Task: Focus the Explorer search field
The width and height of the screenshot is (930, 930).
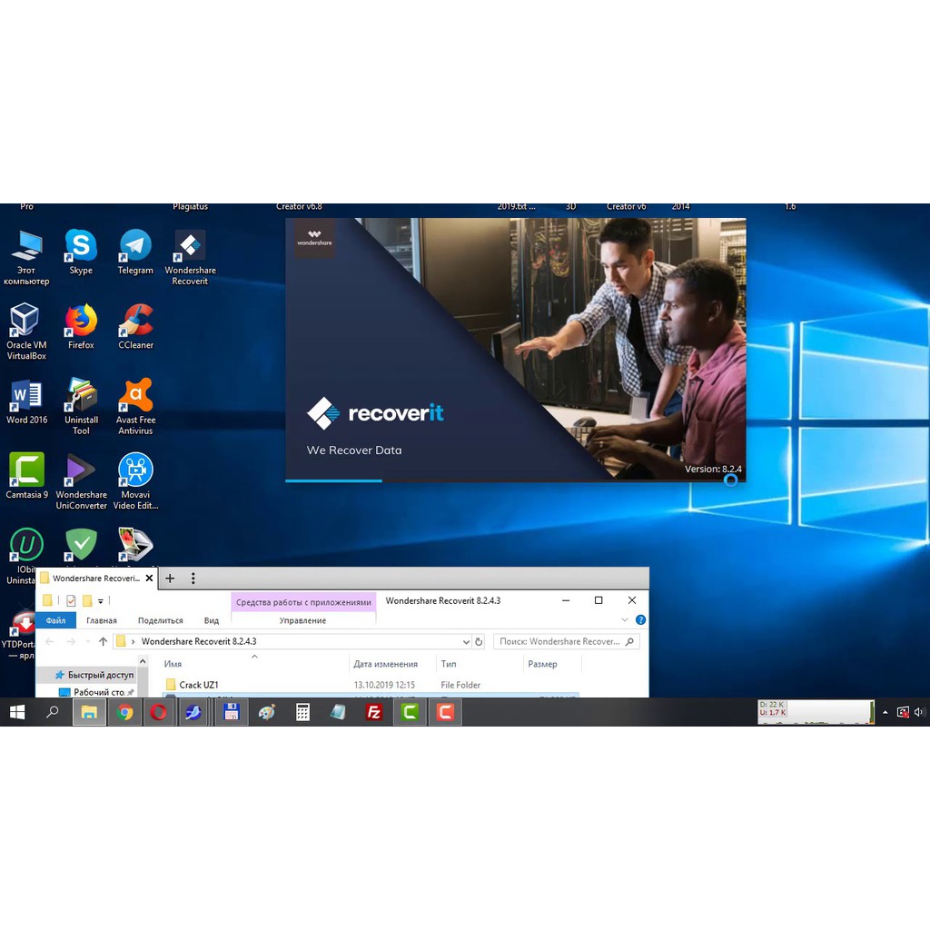Action: click(x=567, y=641)
